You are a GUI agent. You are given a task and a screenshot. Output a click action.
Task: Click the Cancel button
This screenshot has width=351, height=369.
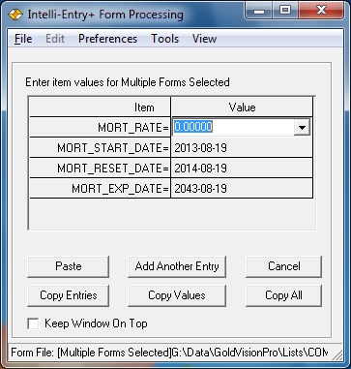point(283,266)
